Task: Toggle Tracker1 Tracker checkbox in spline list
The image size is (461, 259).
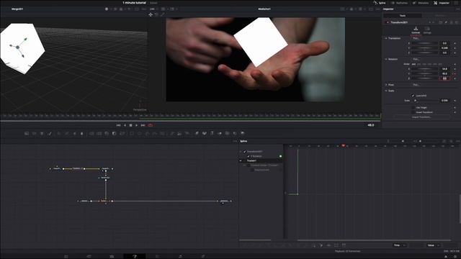Action: pos(249,165)
